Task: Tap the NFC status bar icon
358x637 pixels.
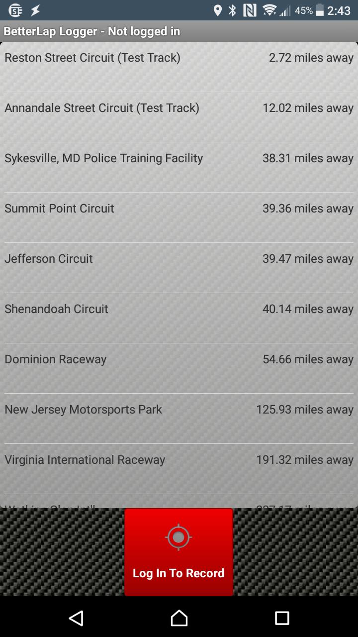Action: coord(250,10)
